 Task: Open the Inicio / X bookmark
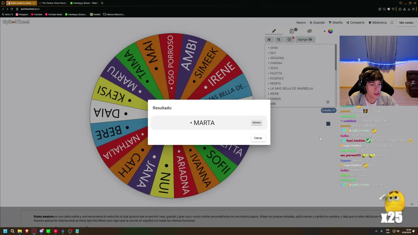[7, 14]
